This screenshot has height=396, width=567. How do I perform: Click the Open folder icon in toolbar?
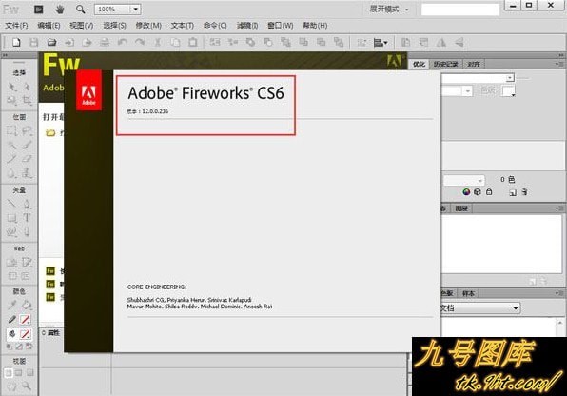[51, 42]
